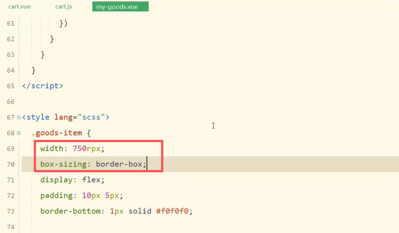Click the .goods-item selector
The height and width of the screenshot is (233, 399).
click(x=57, y=133)
